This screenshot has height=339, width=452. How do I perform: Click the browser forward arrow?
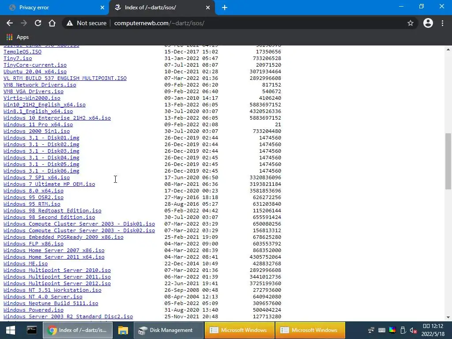point(24,23)
